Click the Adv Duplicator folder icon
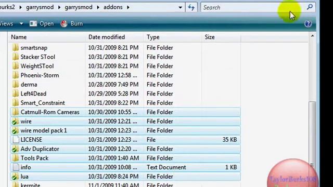 point(15,149)
